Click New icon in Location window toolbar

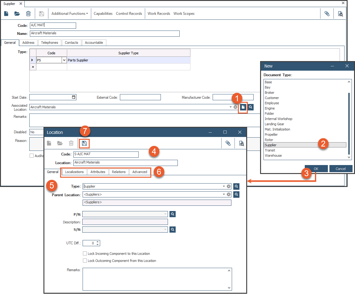tap(49, 143)
